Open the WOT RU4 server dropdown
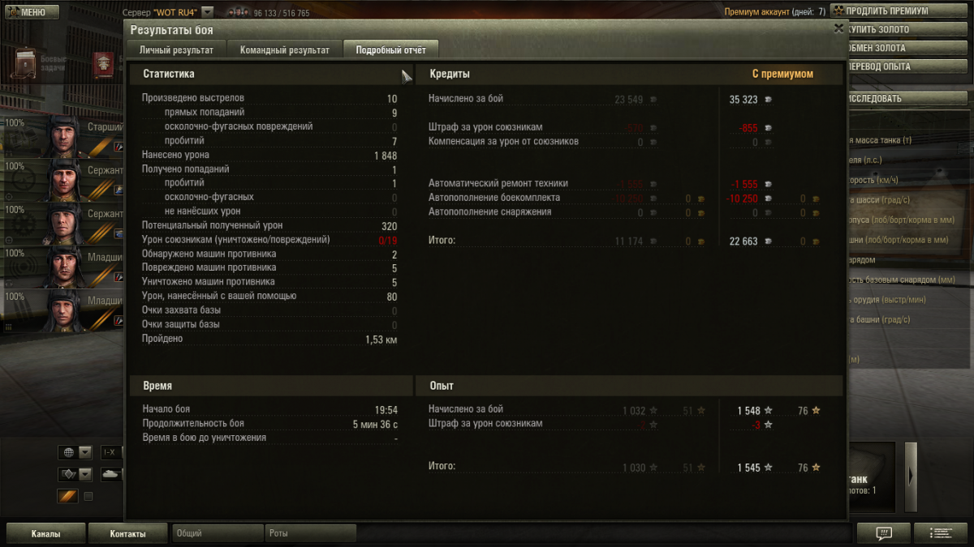Screen dimensions: 974x547 (x=207, y=12)
